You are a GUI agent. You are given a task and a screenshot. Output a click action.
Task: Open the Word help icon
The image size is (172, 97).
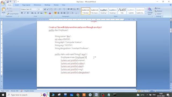coord(171,5)
